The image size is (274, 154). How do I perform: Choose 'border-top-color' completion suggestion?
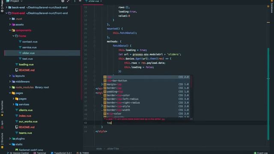pos(146,95)
